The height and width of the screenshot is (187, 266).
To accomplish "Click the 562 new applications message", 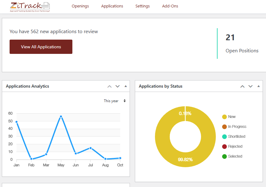I will (x=54, y=32).
